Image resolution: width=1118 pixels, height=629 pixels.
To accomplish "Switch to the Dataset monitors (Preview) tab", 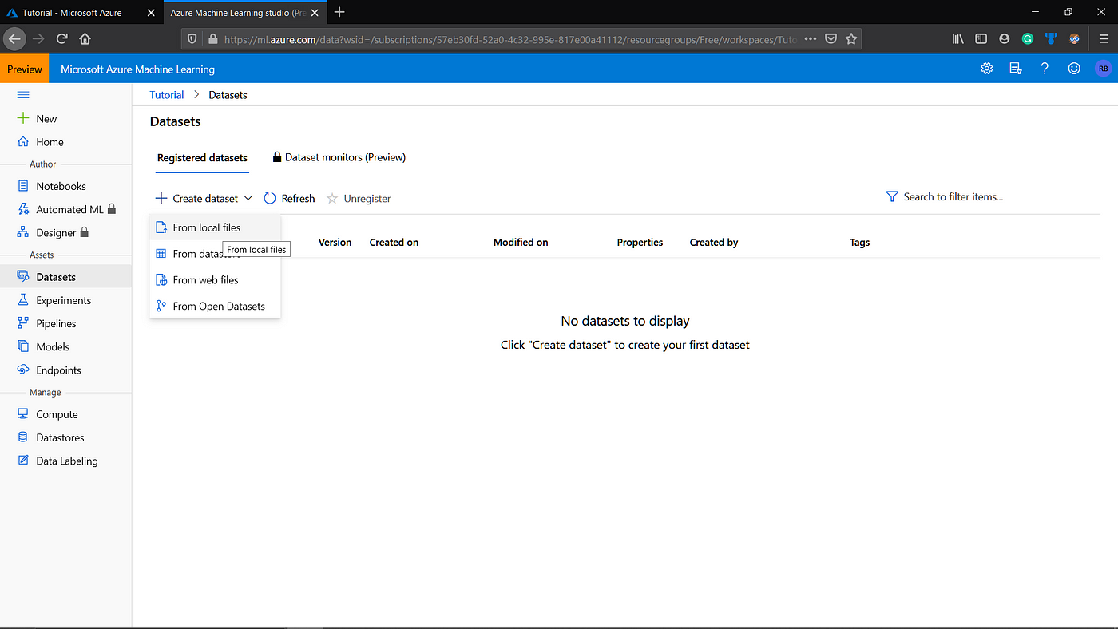I will (x=339, y=158).
